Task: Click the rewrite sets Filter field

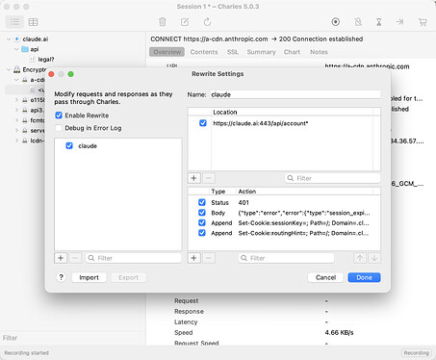Action: [x=134, y=258]
